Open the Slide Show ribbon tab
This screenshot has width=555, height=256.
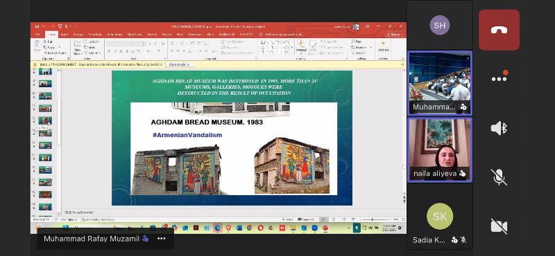point(135,35)
